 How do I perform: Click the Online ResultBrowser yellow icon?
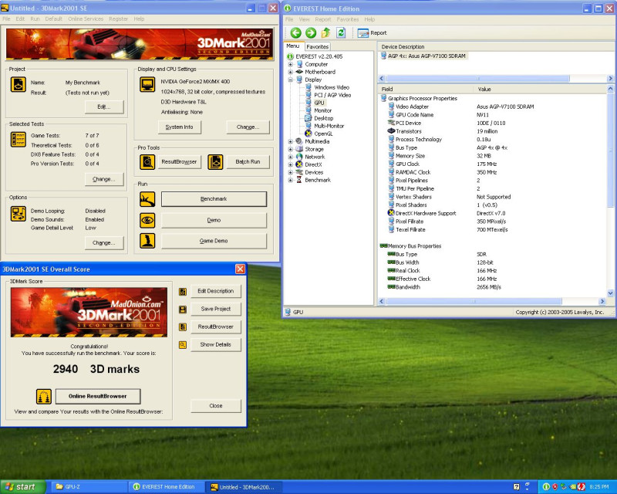tap(44, 396)
